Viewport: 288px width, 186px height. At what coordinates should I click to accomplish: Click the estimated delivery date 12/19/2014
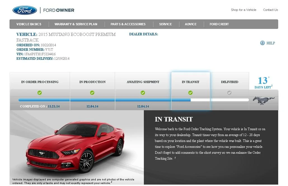point(62,59)
